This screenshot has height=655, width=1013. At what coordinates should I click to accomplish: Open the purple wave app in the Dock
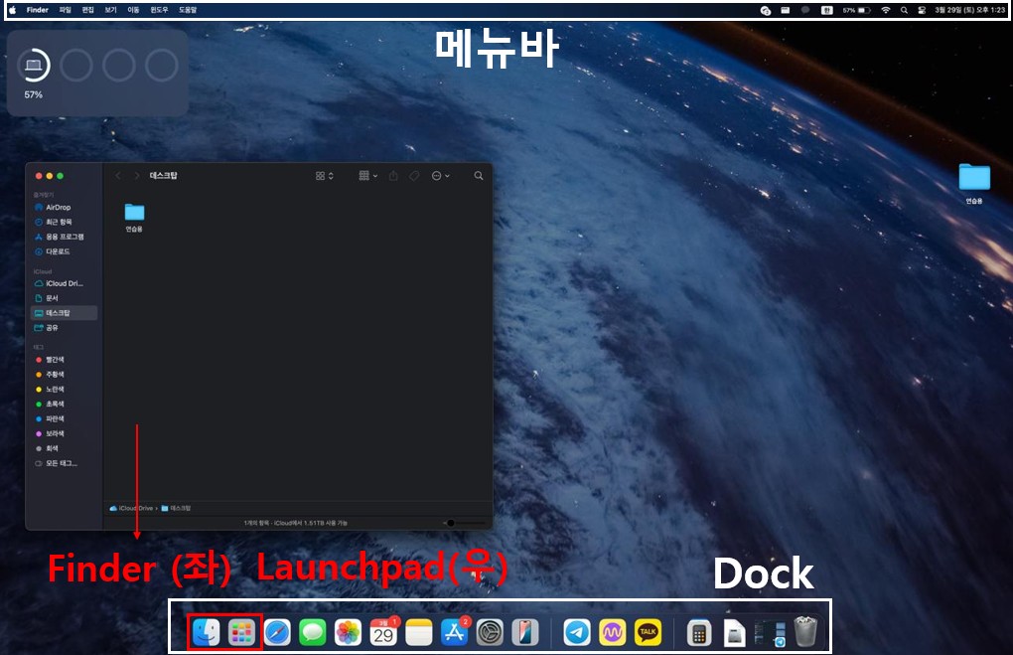click(613, 632)
